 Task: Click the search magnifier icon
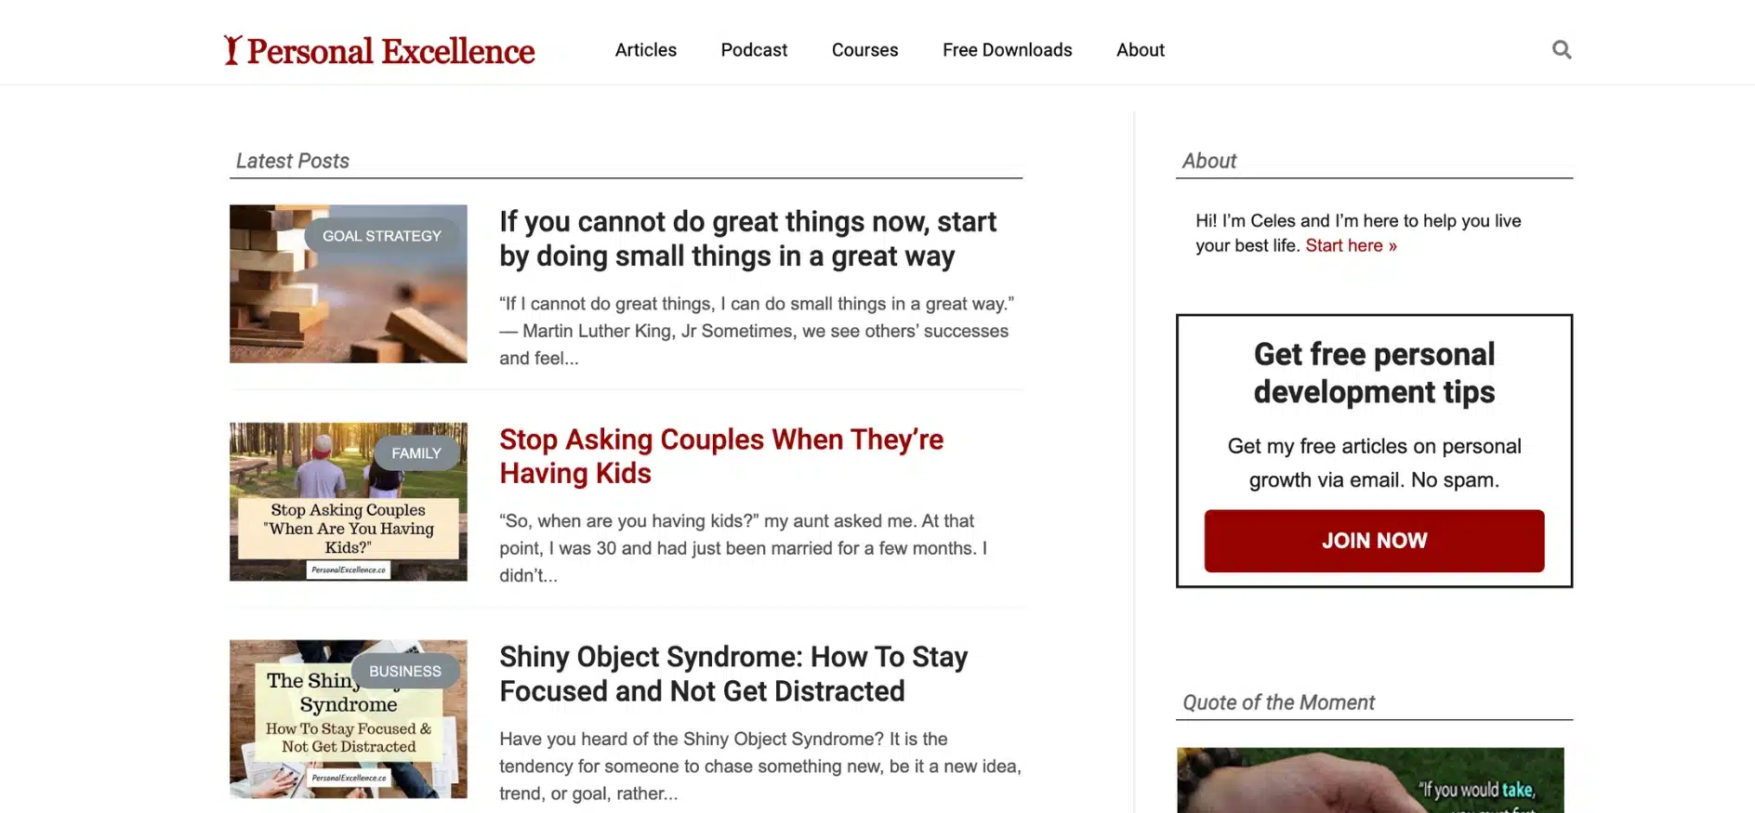click(1562, 50)
